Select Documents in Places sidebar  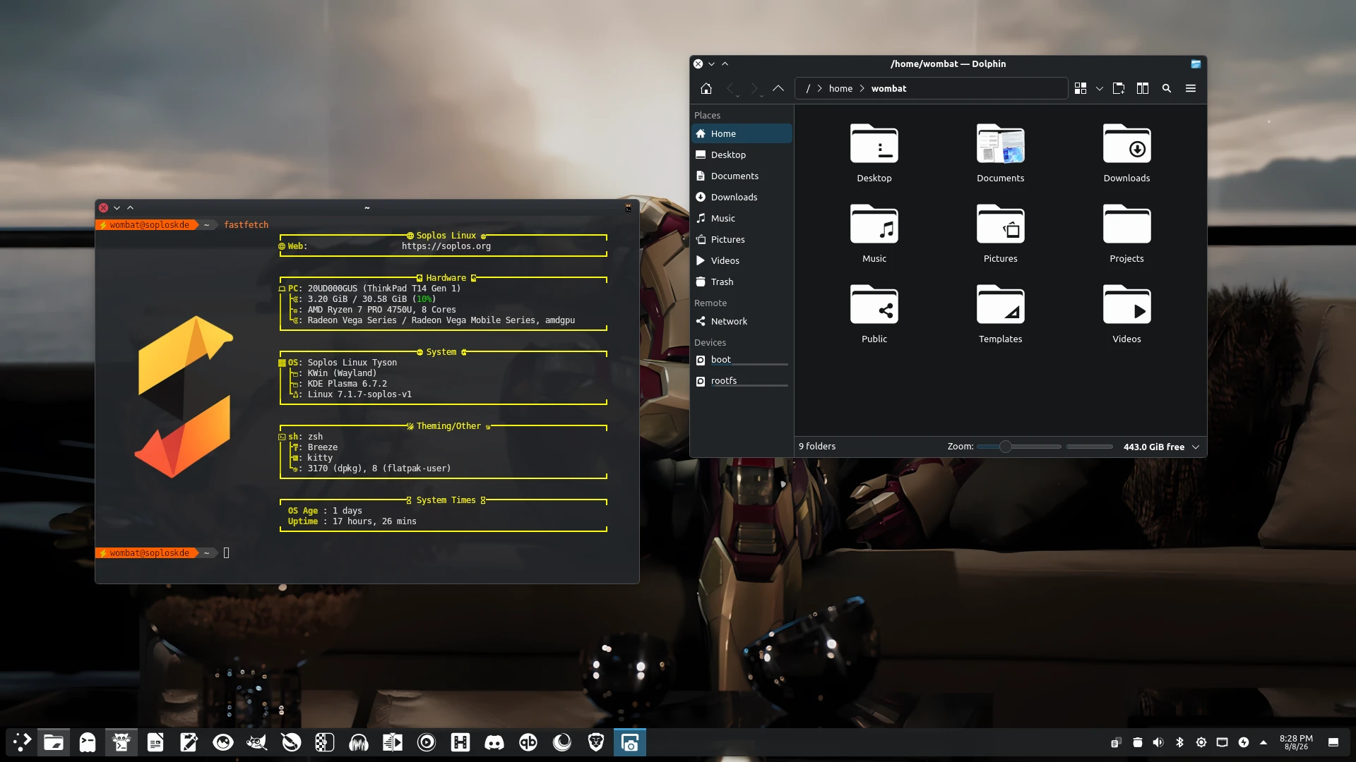[742, 176]
